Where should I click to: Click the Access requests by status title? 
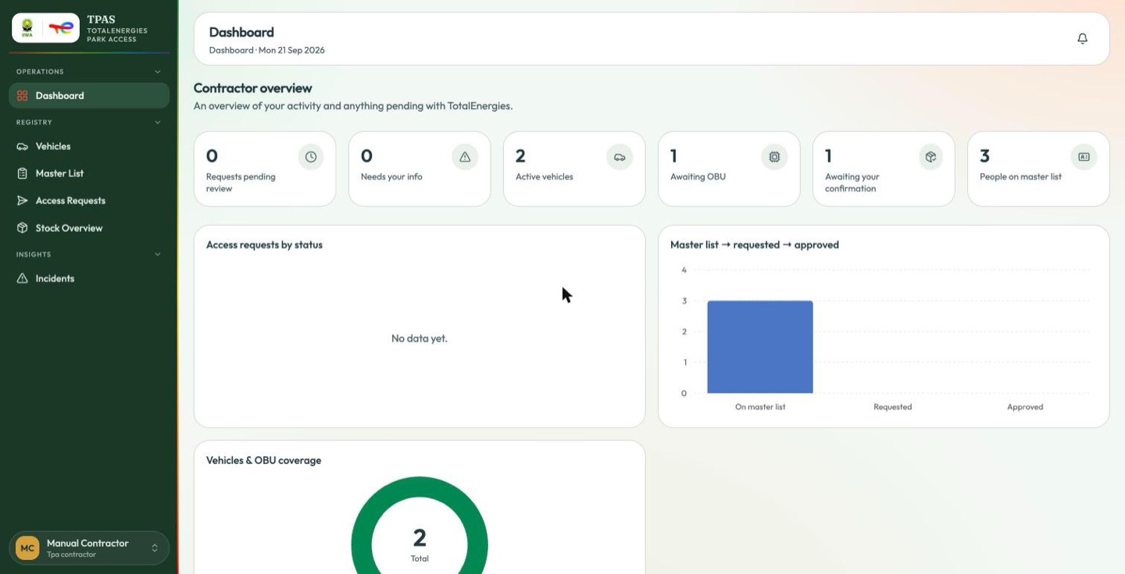click(x=264, y=244)
